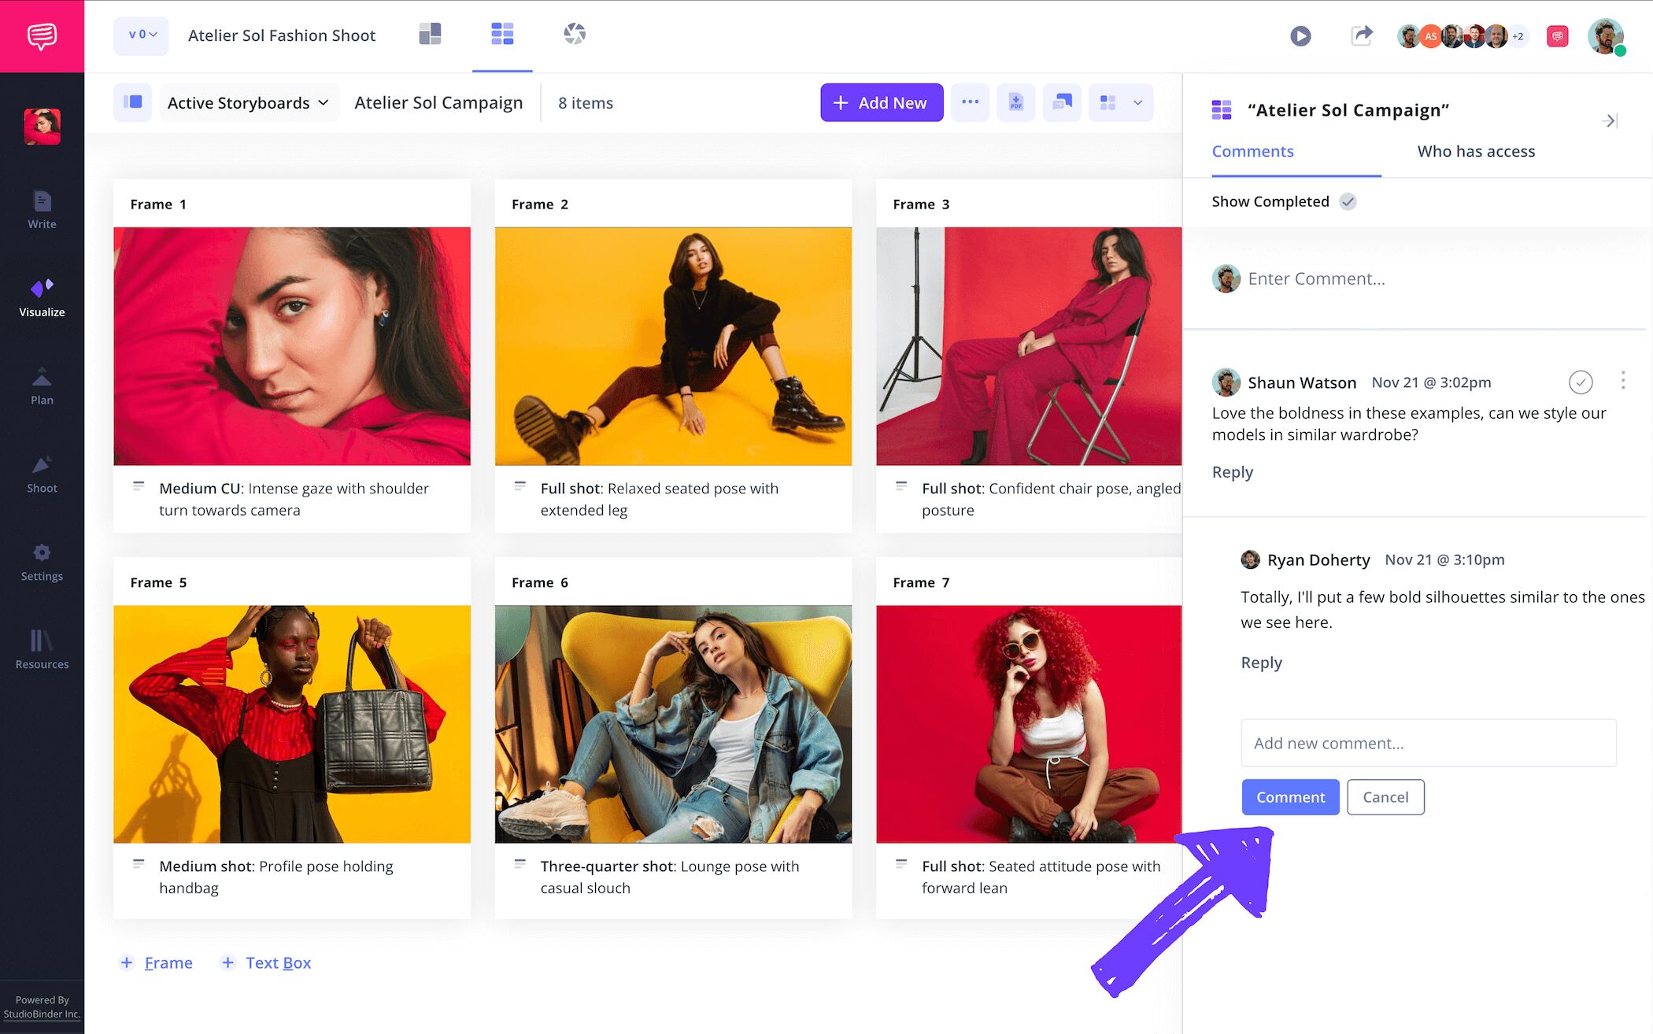Viewport: 1653px width, 1034px height.
Task: Toggle the sidebar panel view button
Action: point(132,102)
